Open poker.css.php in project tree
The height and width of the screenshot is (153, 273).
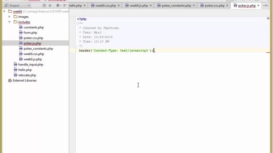(33, 38)
